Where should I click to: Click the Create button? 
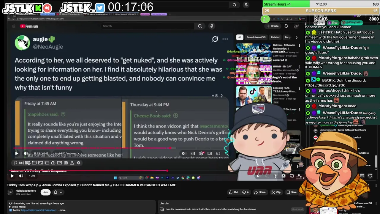273,26
